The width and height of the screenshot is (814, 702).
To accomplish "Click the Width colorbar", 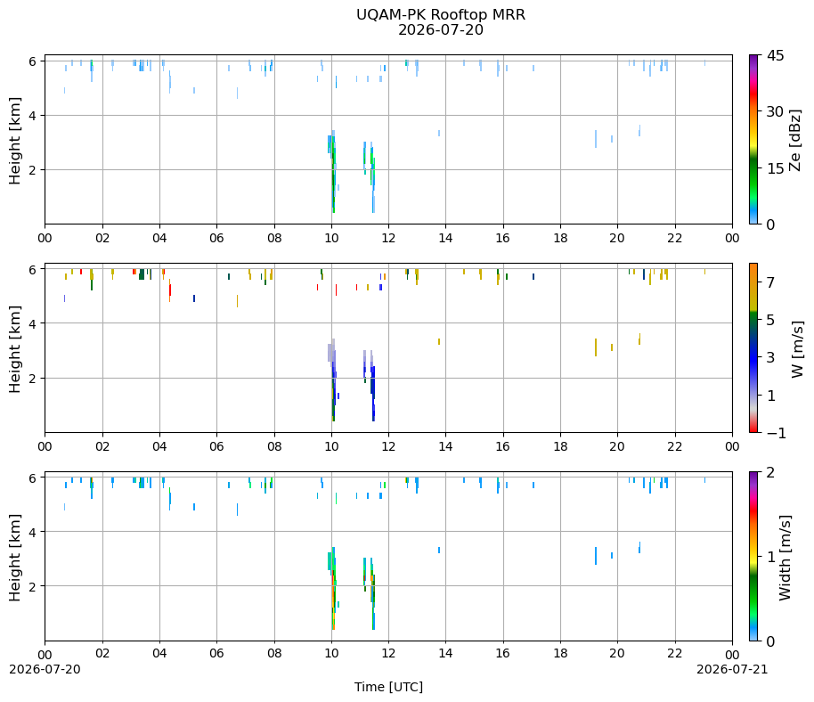I will click(753, 556).
